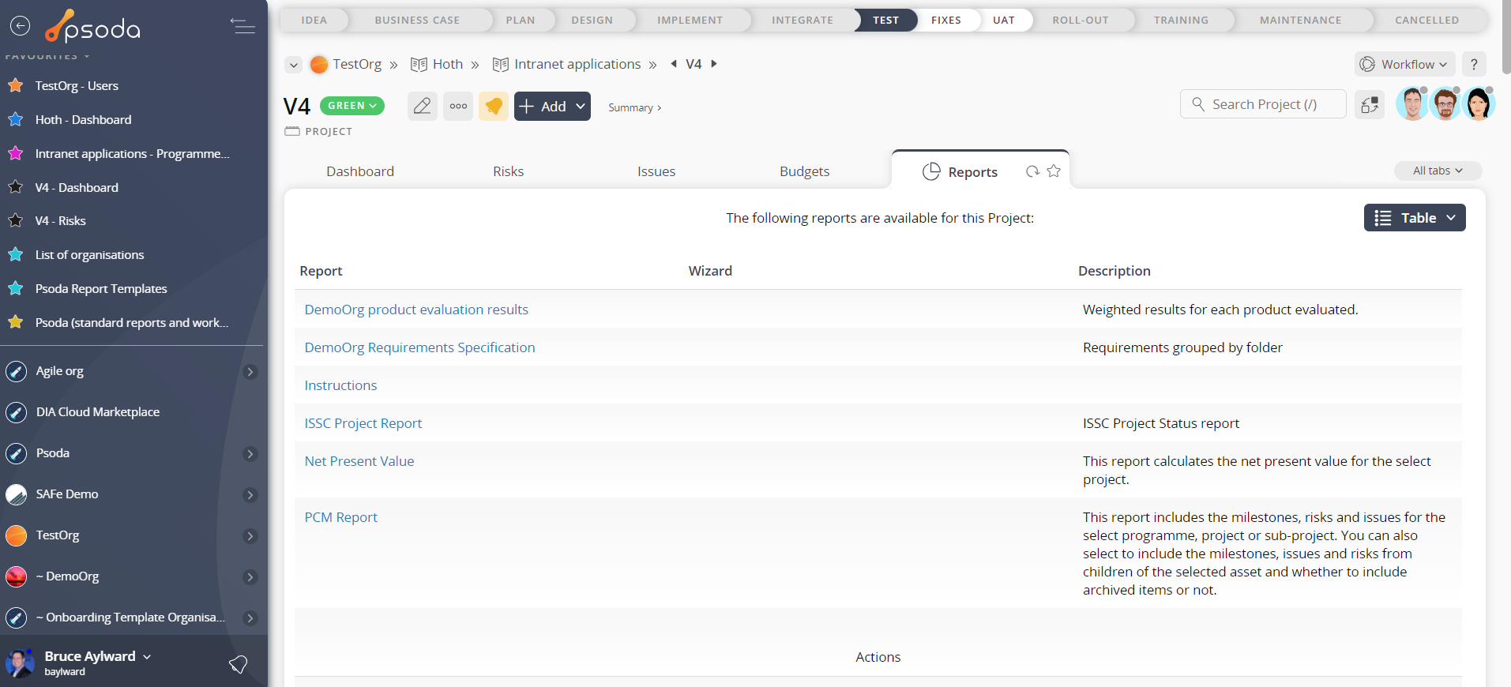This screenshot has height=687, width=1511.
Task: Click the tag icon near Bruce Aylward
Action: point(238,664)
